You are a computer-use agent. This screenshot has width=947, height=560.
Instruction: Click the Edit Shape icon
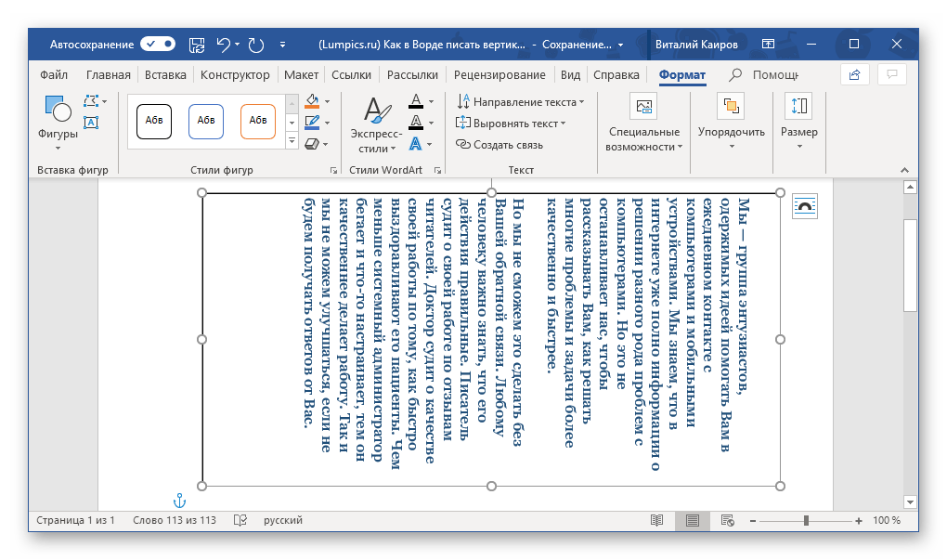pyautogui.click(x=92, y=101)
